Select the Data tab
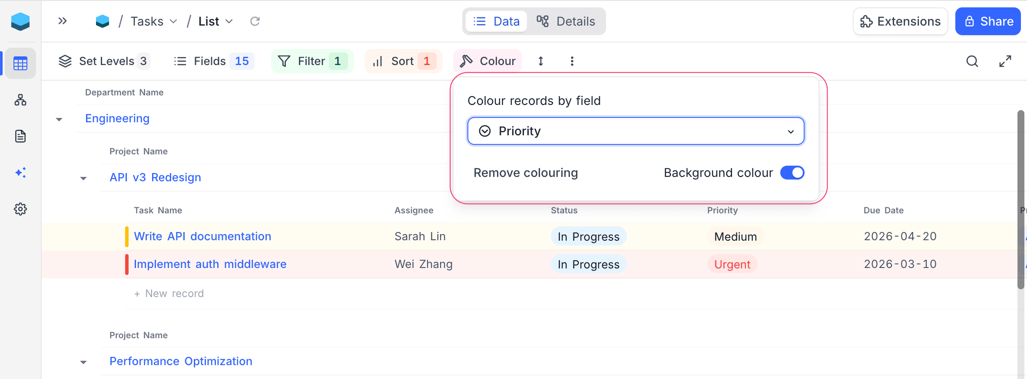1027x379 pixels. 497,21
